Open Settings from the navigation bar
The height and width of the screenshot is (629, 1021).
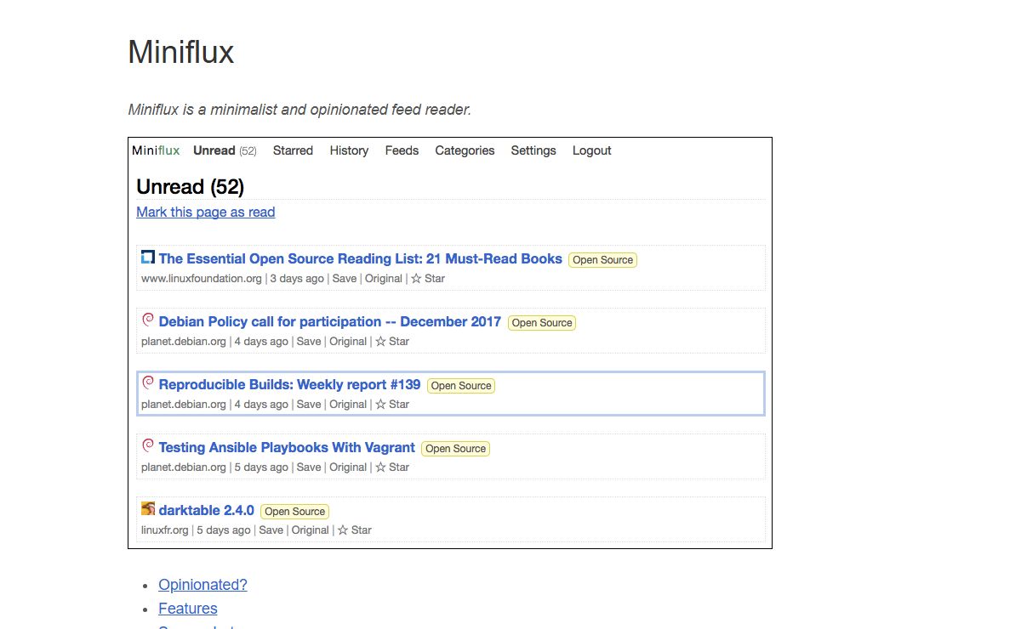(533, 150)
